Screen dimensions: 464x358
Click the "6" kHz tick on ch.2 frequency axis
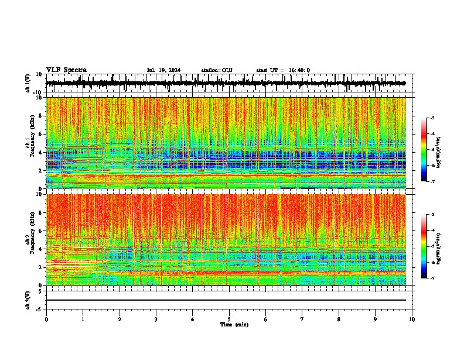[x=41, y=230]
